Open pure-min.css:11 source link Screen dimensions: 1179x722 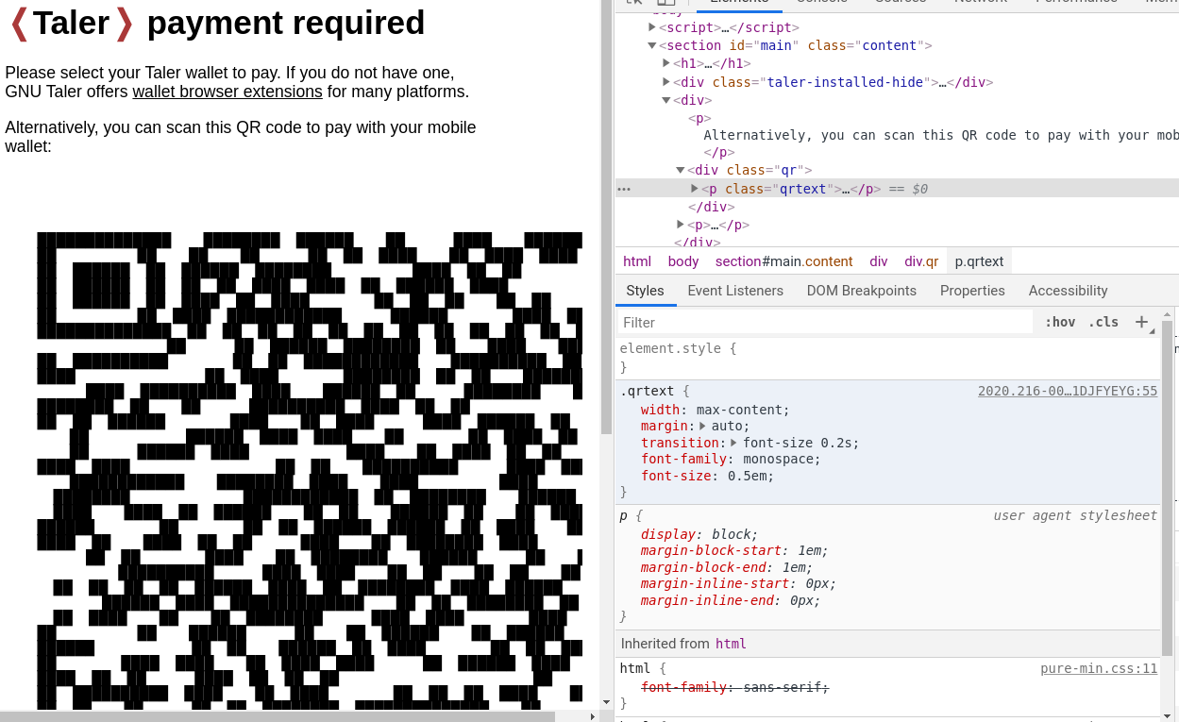[x=1099, y=668]
